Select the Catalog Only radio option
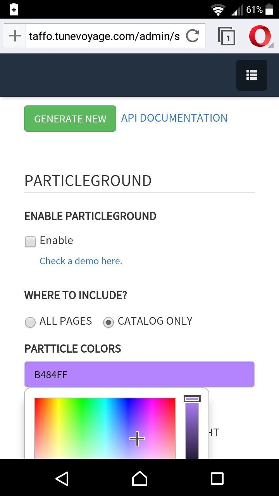279x496 pixels. [x=108, y=322]
